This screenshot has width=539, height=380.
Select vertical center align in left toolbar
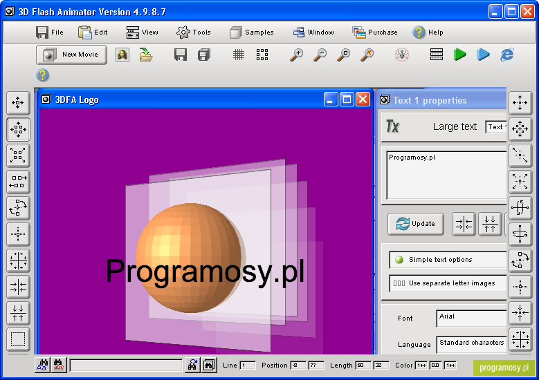click(x=18, y=313)
